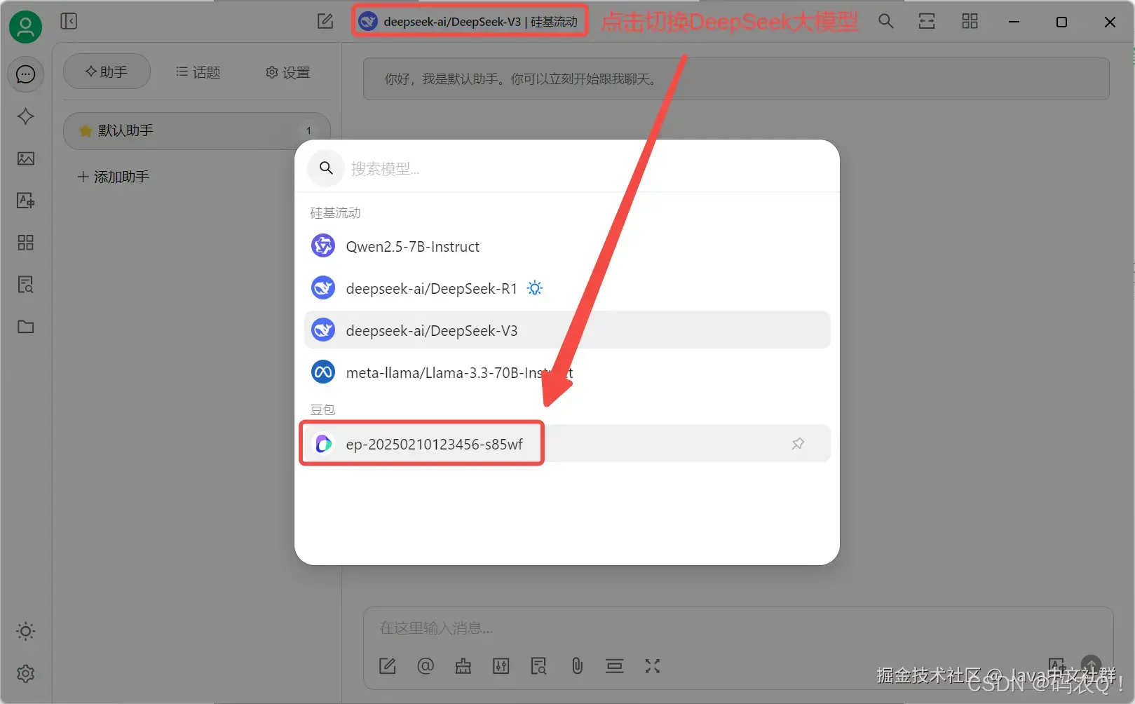The height and width of the screenshot is (704, 1135).
Task: Open the agents sparkle icon in sidebar
Action: click(26, 116)
